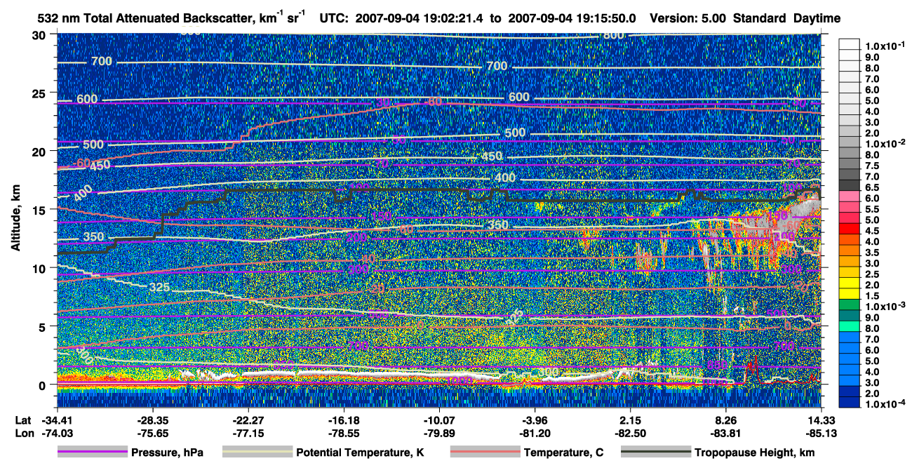This screenshot has width=912, height=468.
Task: Click the 'Potential Temperature, K' legend label
Action: click(360, 453)
